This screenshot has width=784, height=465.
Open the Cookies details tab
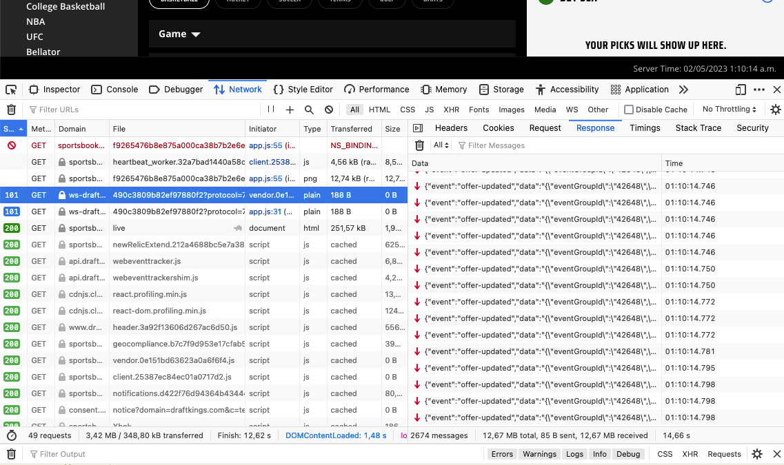(498, 128)
